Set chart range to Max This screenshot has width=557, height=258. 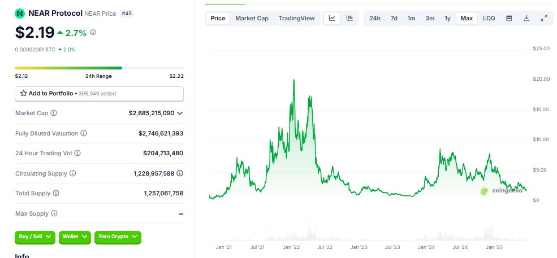[467, 18]
